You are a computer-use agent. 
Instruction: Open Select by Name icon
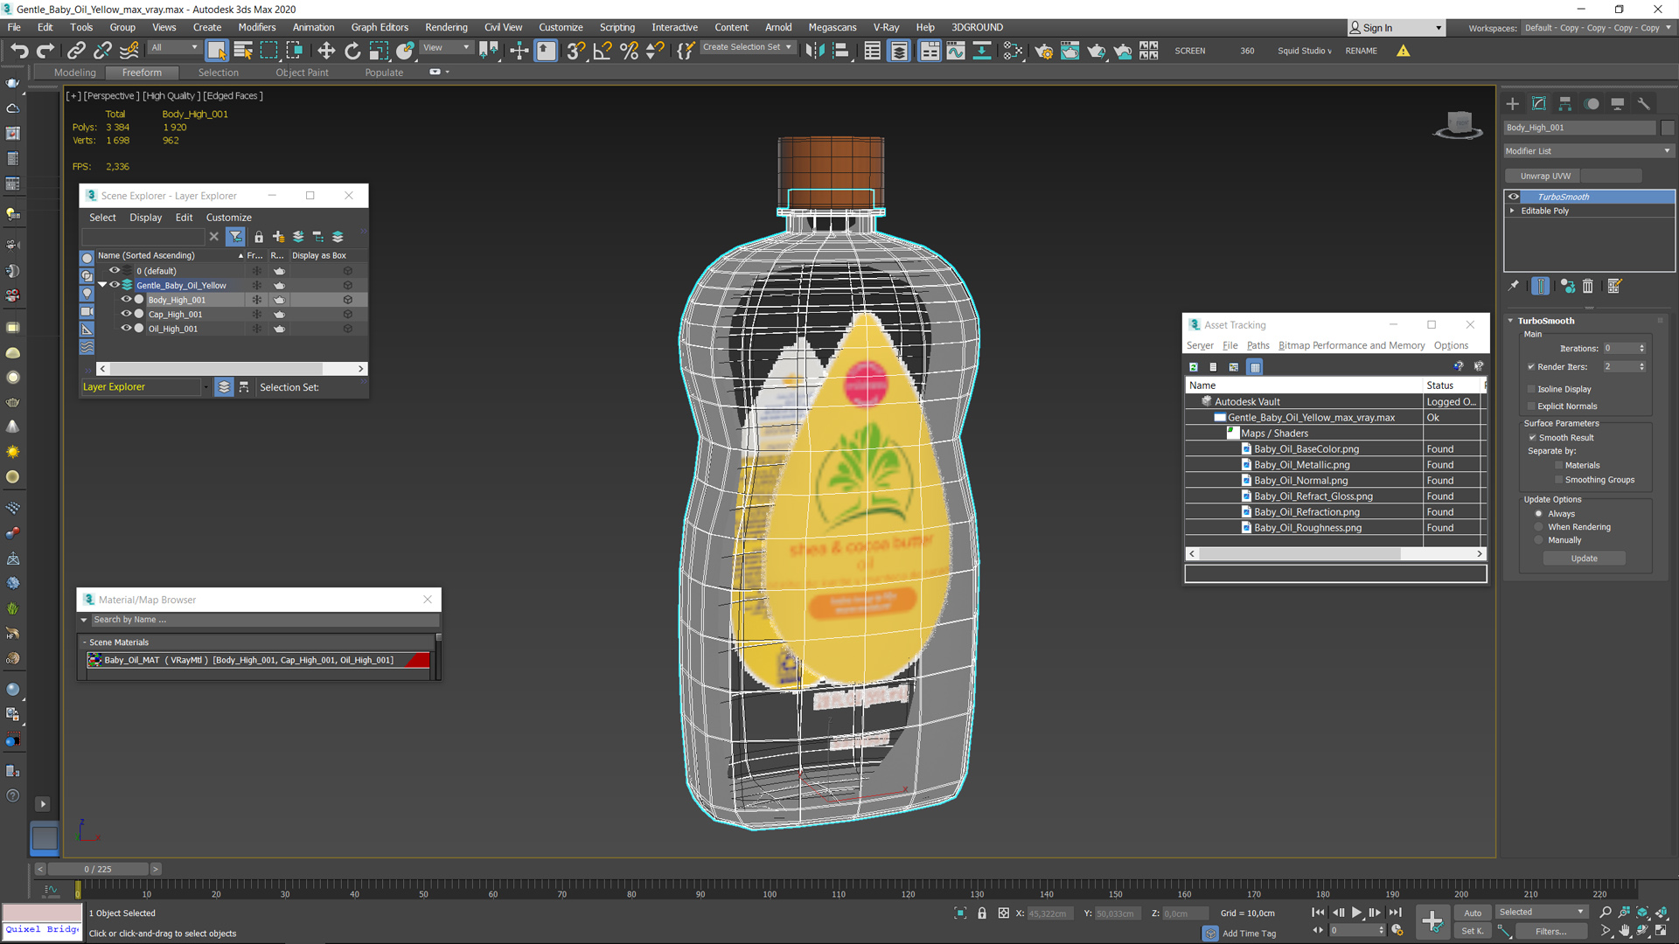tap(243, 51)
